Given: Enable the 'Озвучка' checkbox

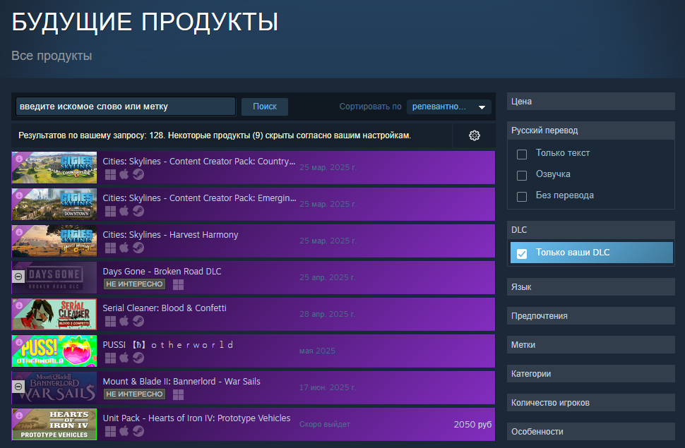Looking at the screenshot, I should [522, 176].
